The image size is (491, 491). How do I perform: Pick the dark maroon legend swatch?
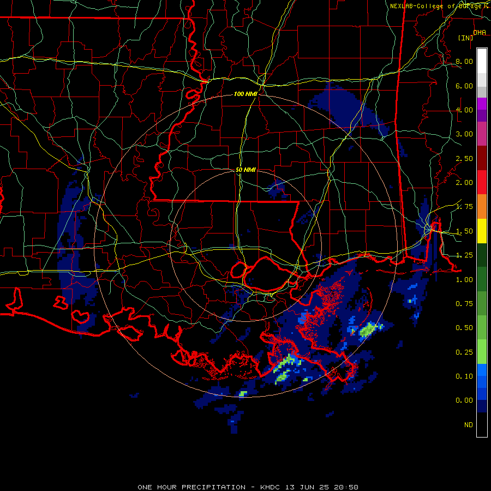tap(482, 158)
